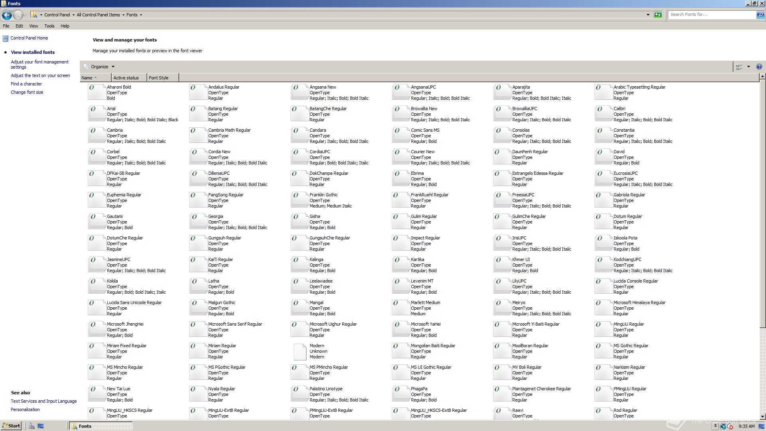This screenshot has width=766, height=431.
Task: Open the File menu
Action: [x=6, y=26]
